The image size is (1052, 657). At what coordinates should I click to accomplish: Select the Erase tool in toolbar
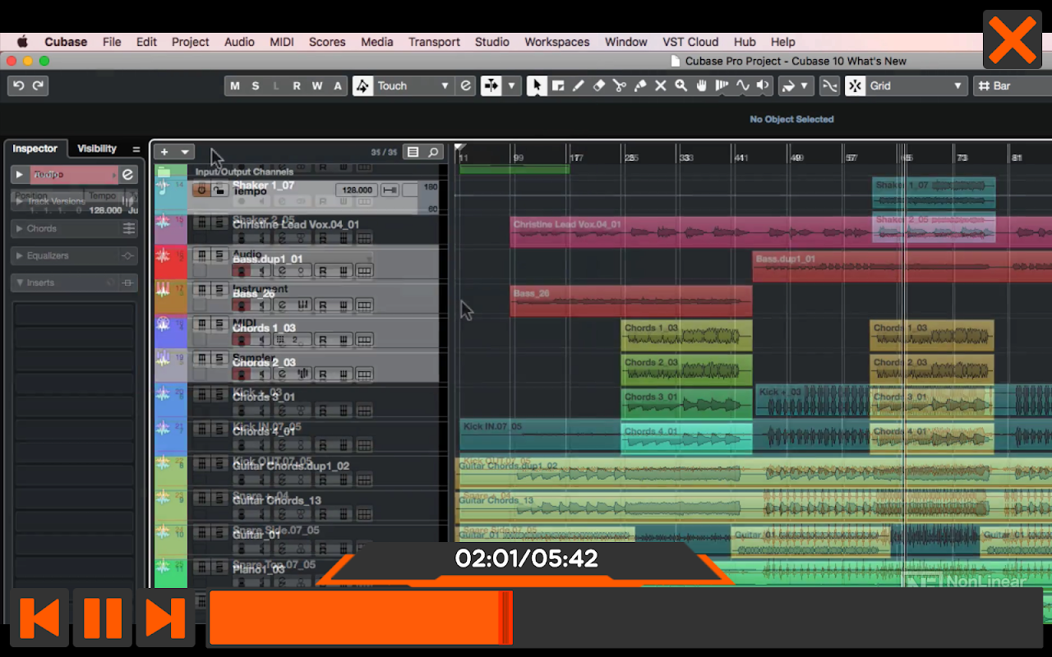pyautogui.click(x=598, y=85)
